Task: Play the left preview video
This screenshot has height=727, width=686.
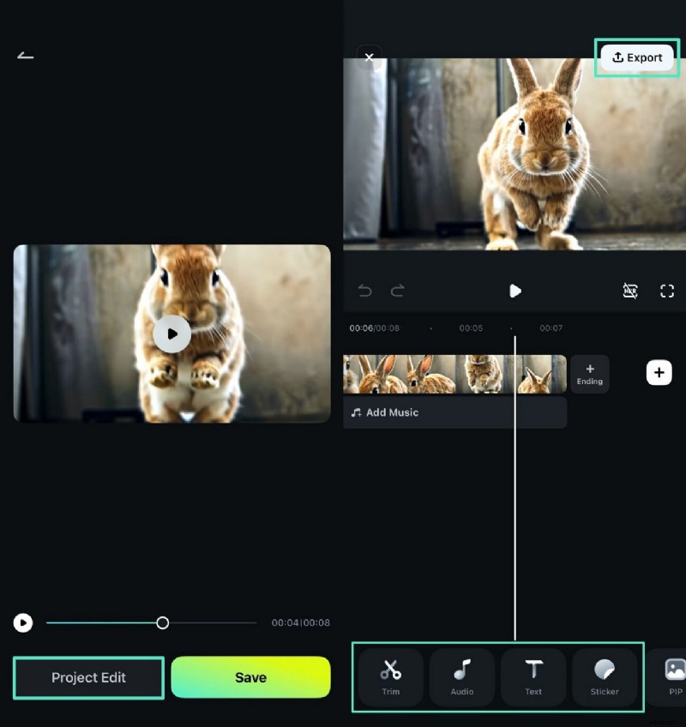Action: click(171, 333)
